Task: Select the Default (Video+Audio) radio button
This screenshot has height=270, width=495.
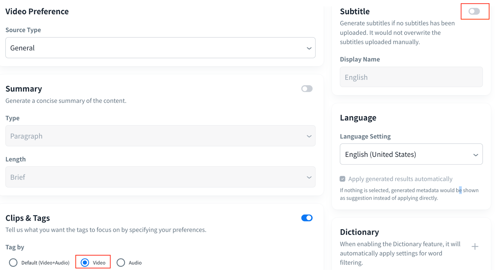Action: (13, 263)
